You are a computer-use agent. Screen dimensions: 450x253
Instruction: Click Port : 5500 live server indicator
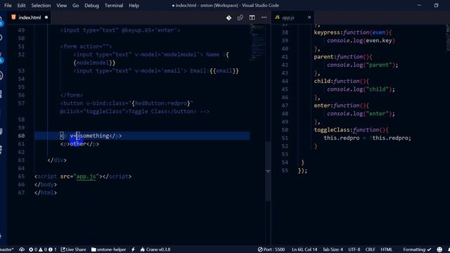coord(271,249)
